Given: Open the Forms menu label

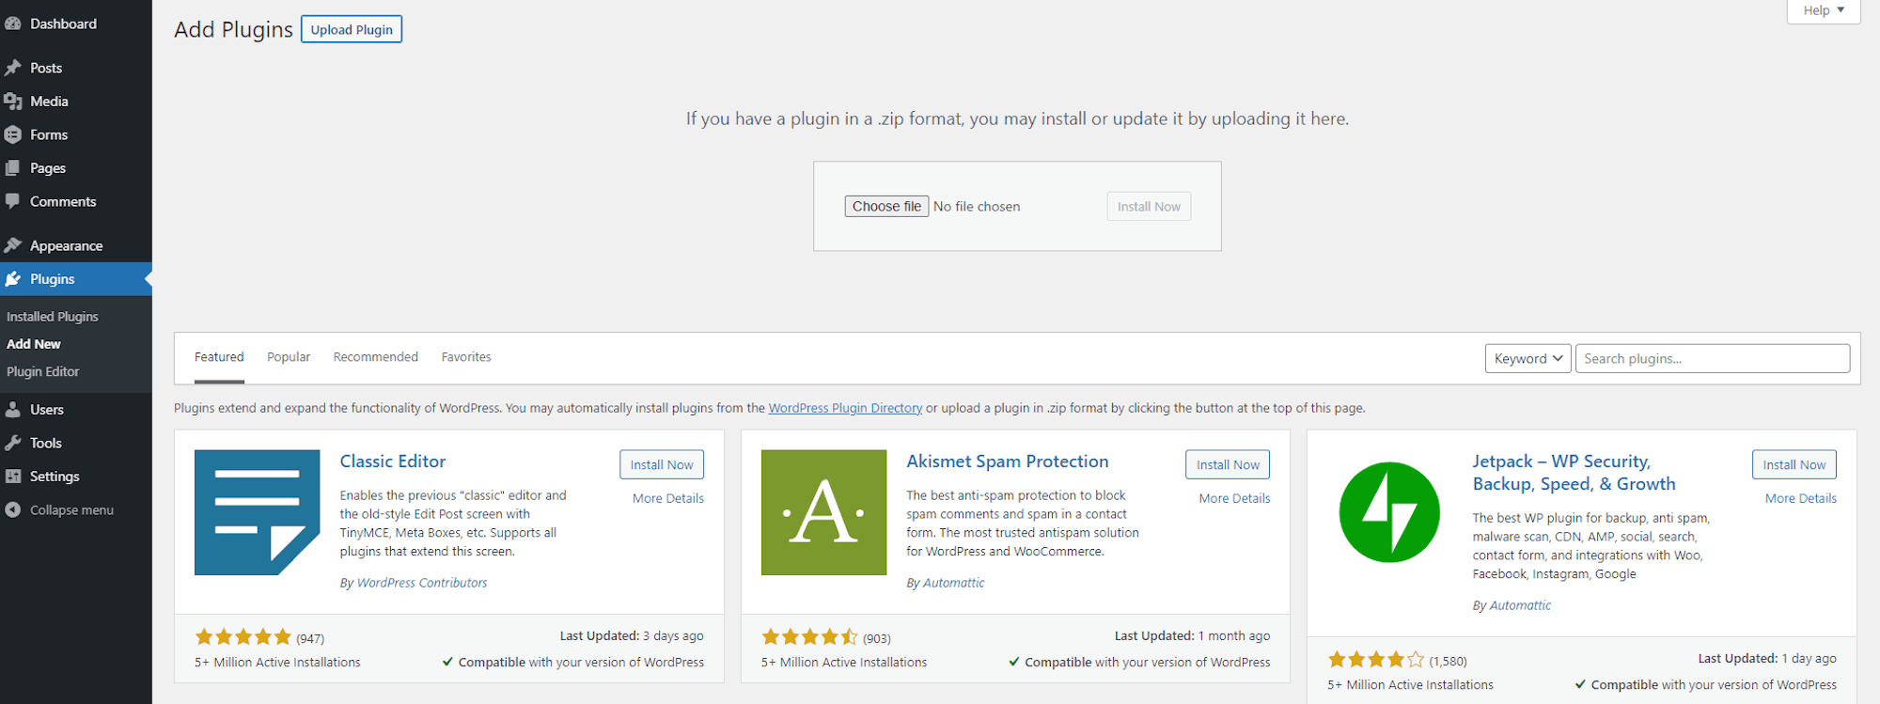Looking at the screenshot, I should (x=49, y=134).
